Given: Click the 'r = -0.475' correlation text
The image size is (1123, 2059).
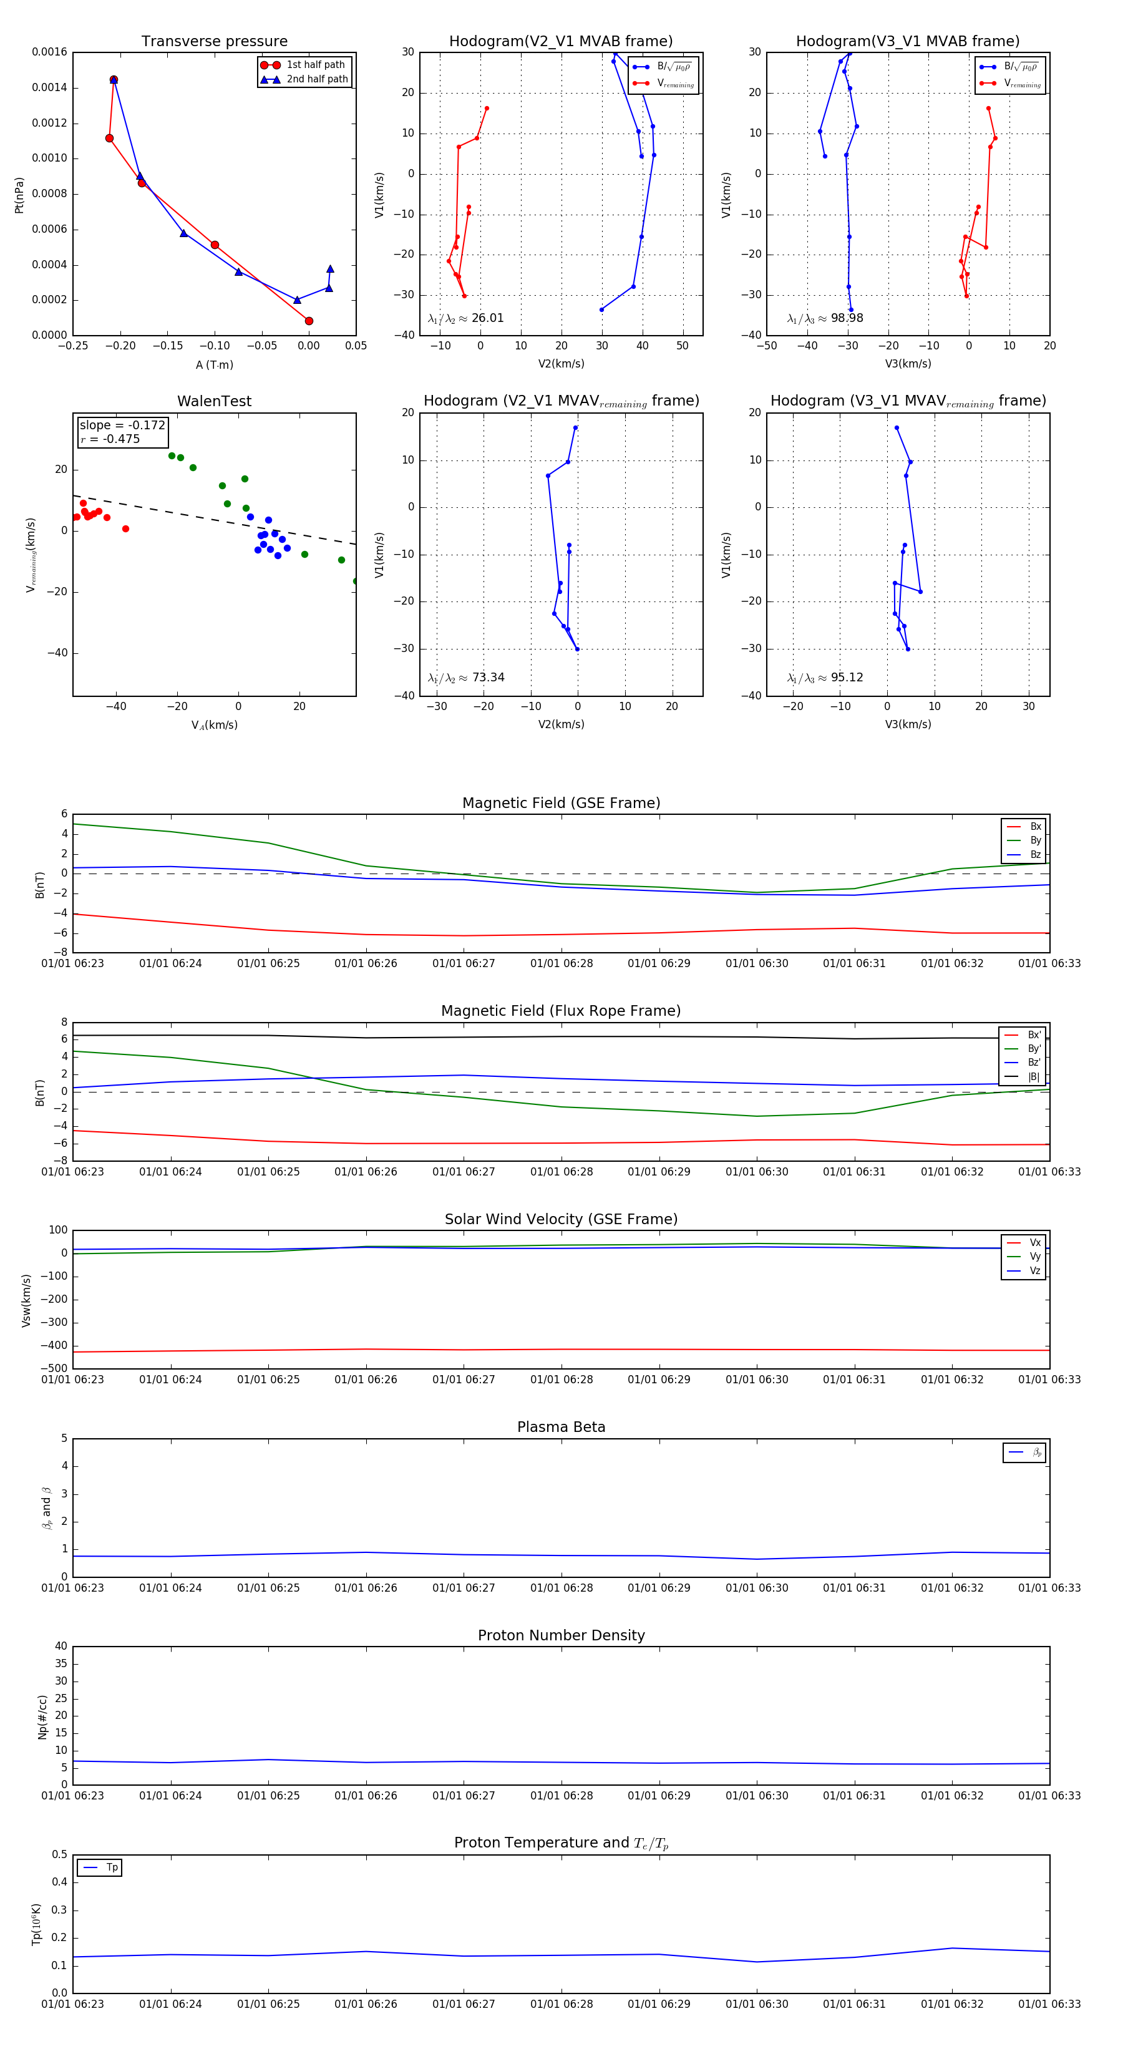Looking at the screenshot, I should 110,439.
